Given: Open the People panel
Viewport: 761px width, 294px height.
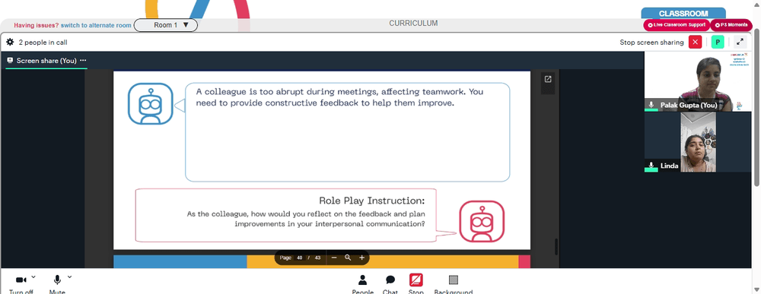Looking at the screenshot, I should [362, 283].
